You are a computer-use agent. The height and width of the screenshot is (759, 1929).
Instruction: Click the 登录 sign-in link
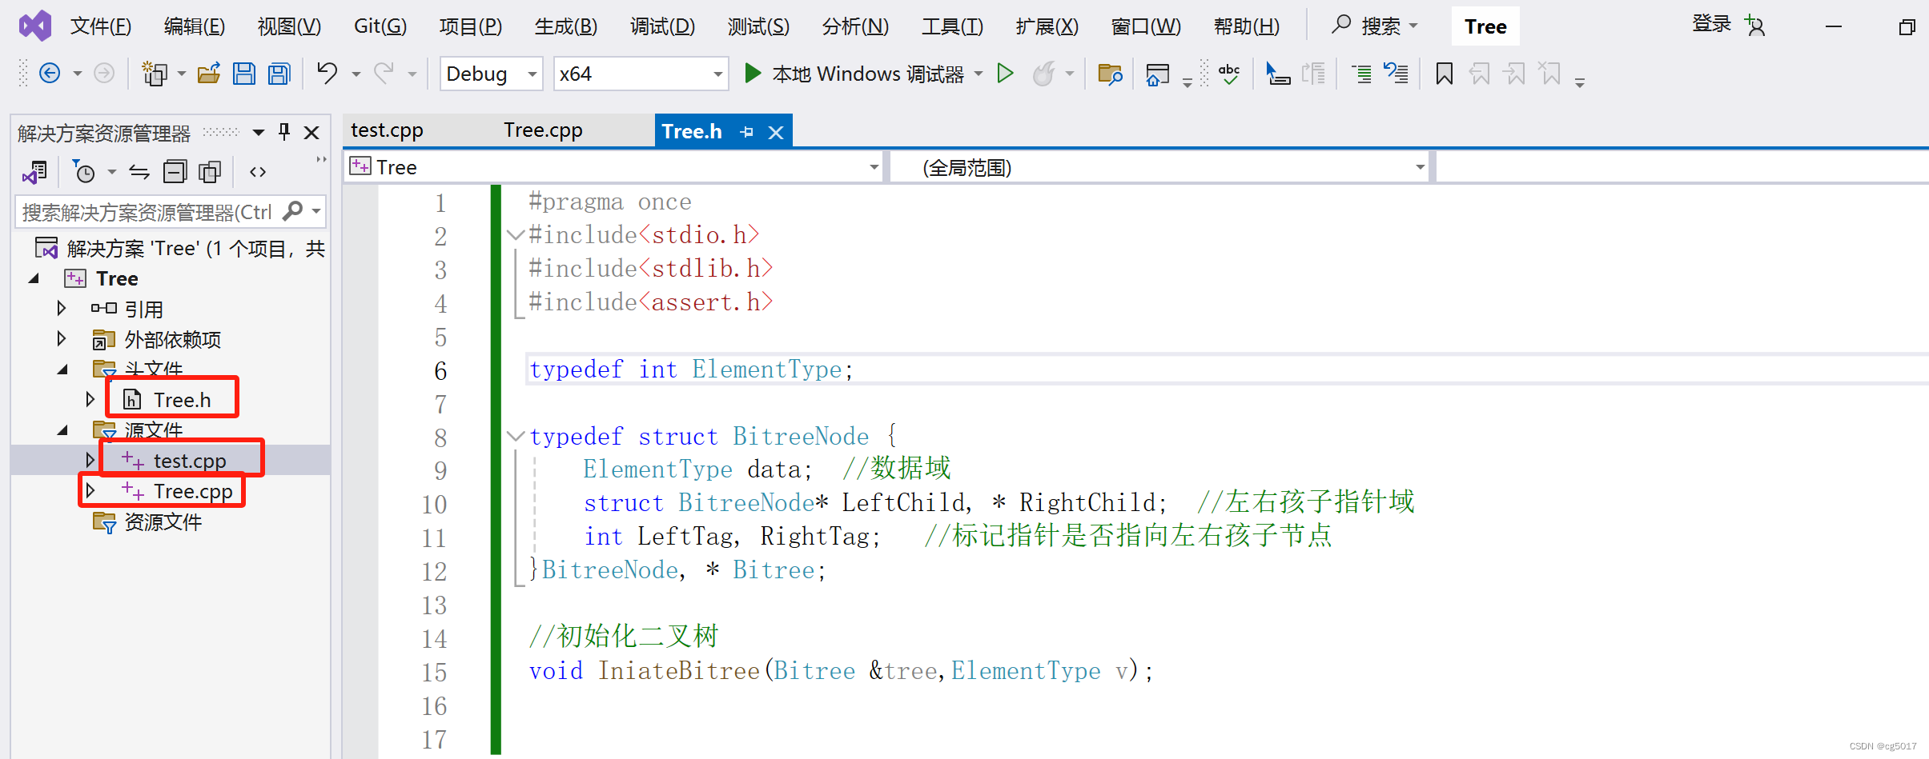(x=1712, y=24)
